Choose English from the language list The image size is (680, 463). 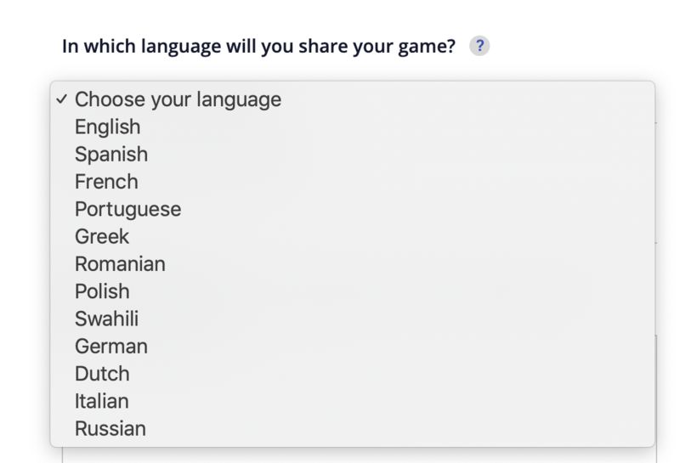[x=108, y=127]
